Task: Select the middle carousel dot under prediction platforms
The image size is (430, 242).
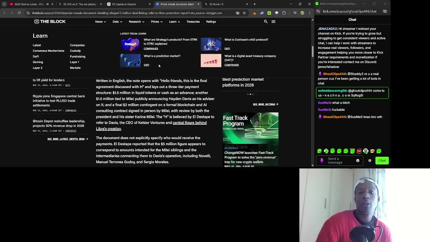Action: [250, 94]
